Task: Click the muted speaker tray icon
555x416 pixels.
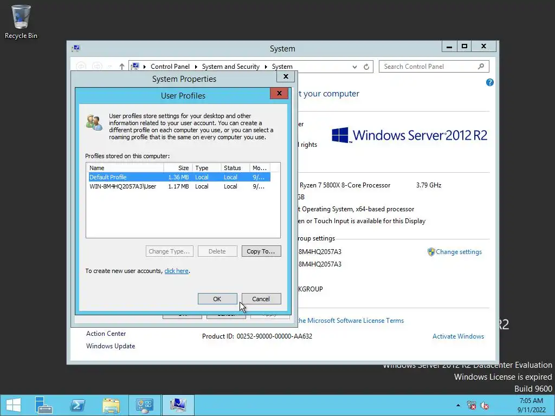Action: tap(485, 405)
